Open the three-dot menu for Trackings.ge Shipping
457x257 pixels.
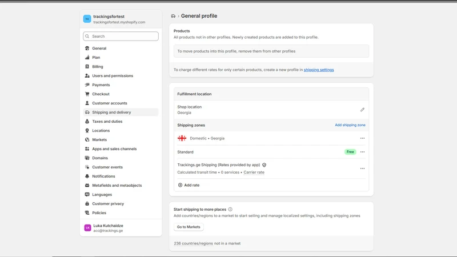(362, 168)
